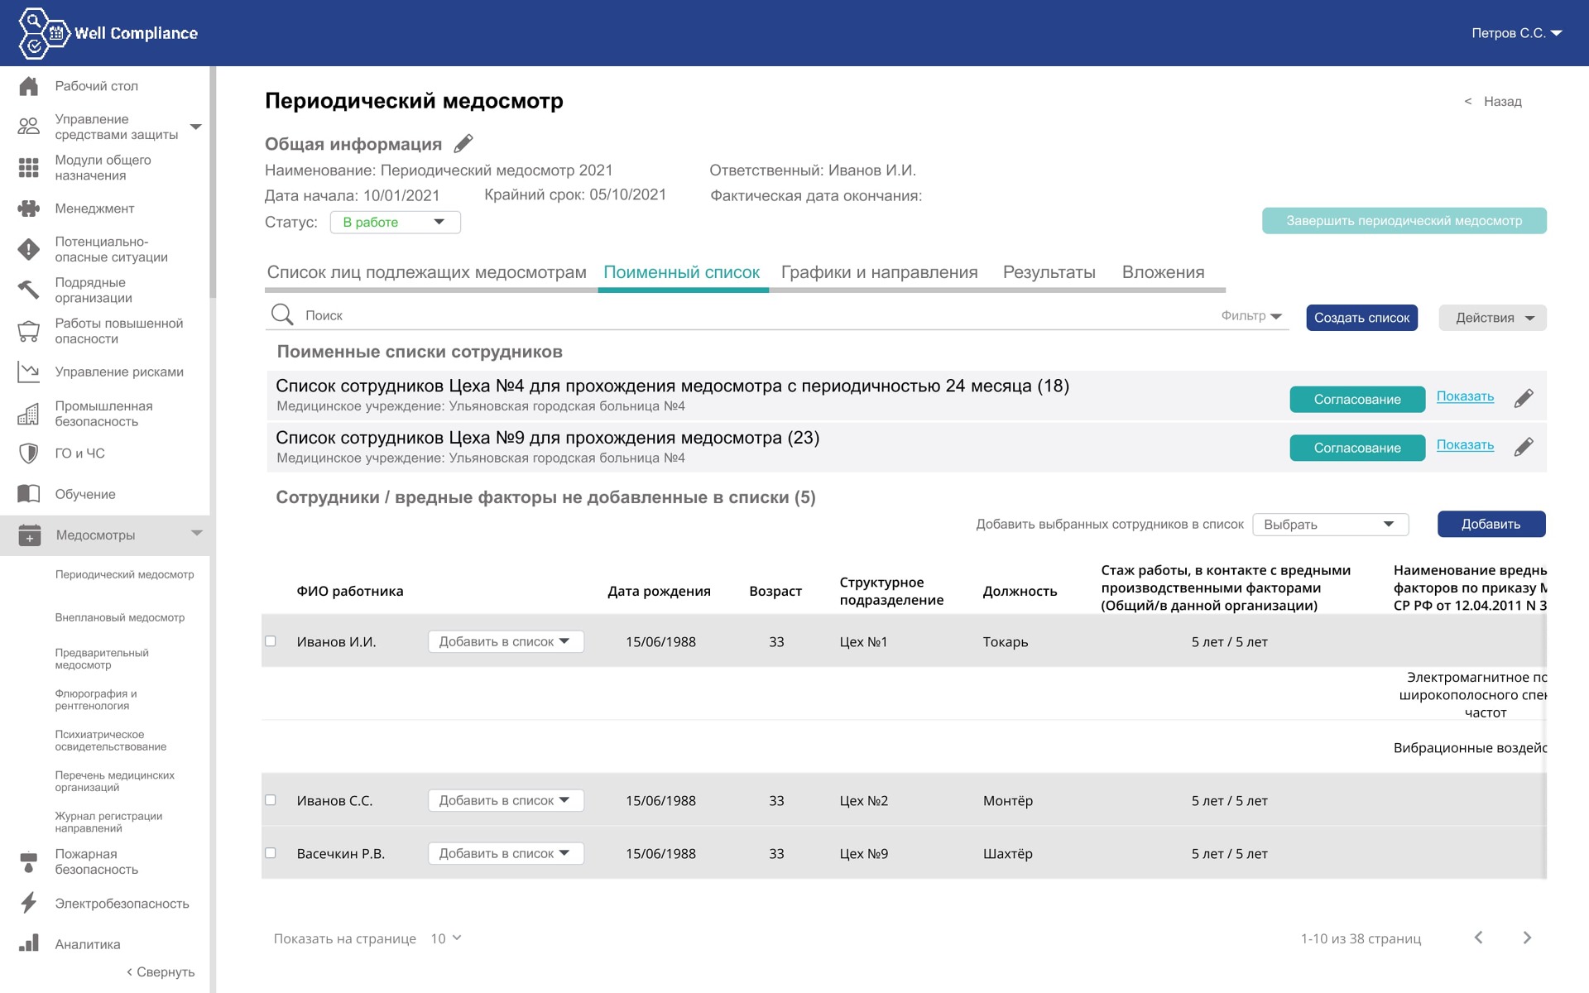Click Показать link for Цех №9 list
This screenshot has height=993, width=1589.
pos(1465,444)
